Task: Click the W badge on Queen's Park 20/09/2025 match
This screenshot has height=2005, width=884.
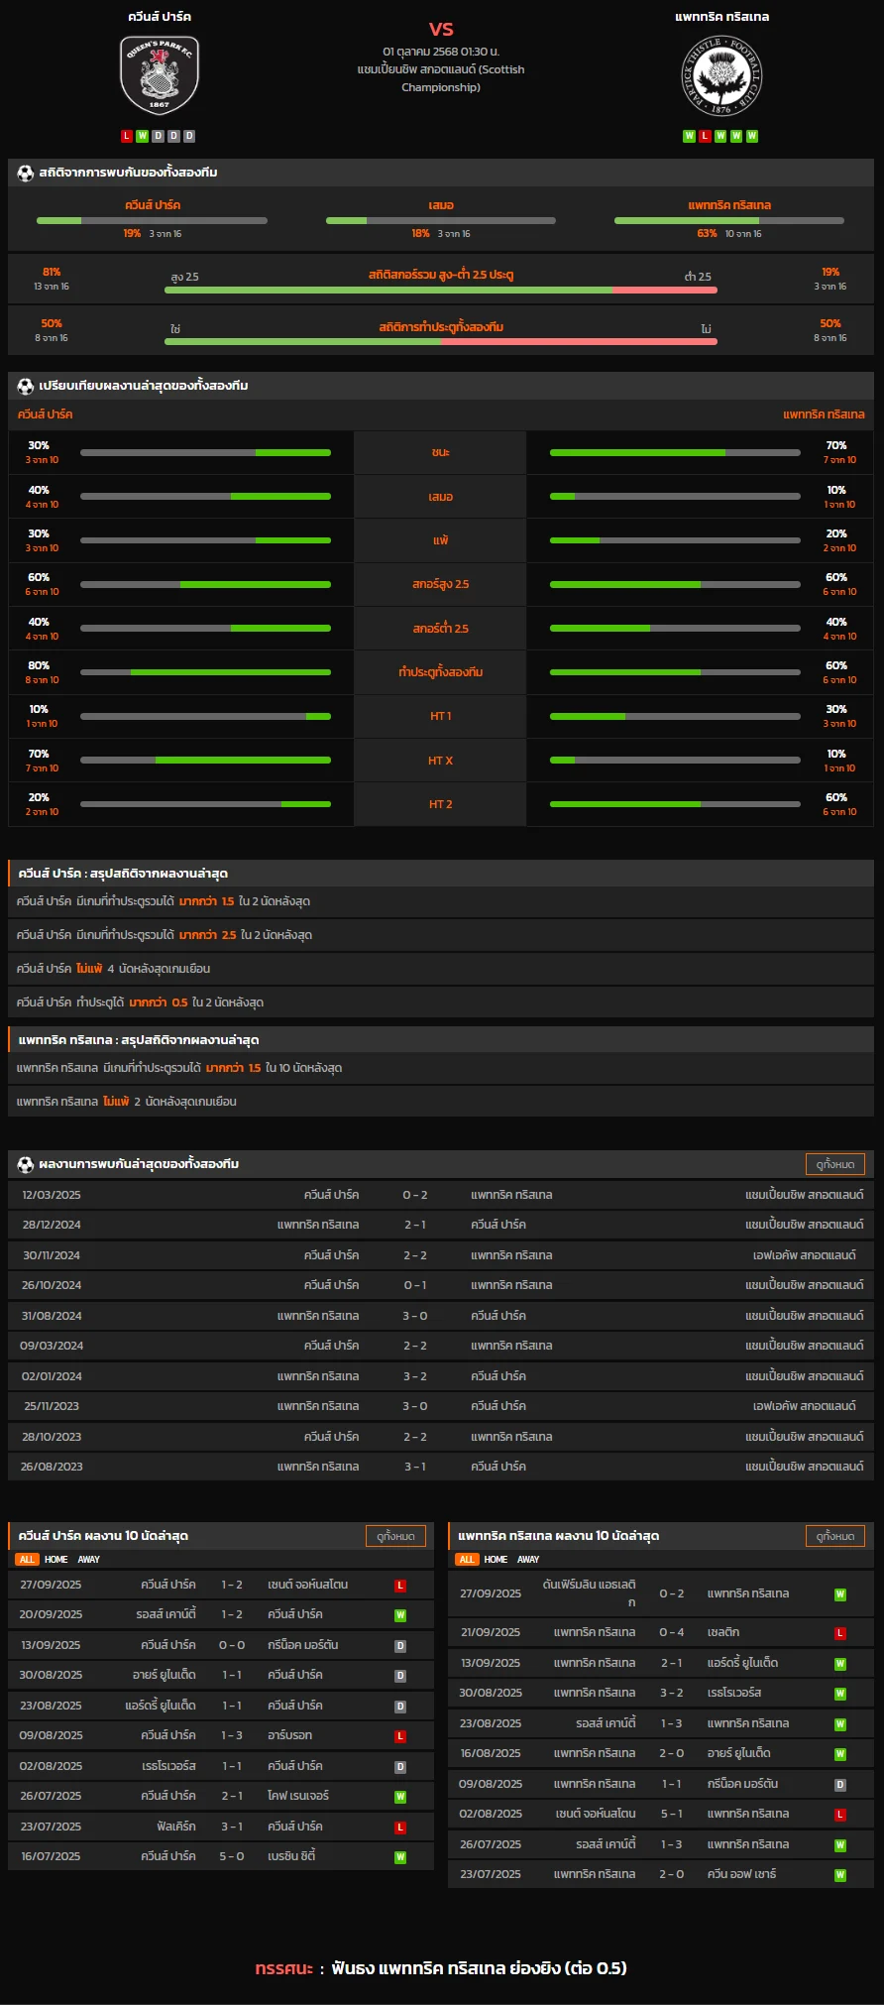Action: click(400, 1615)
